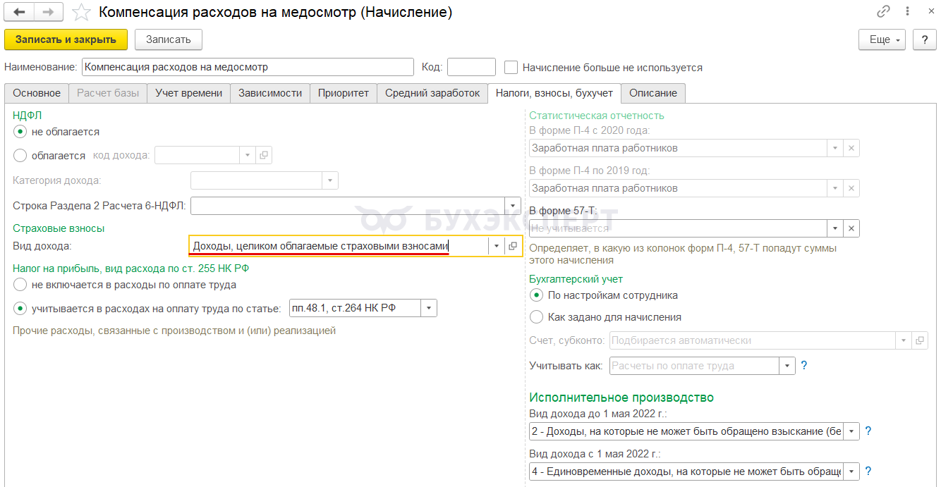The width and height of the screenshot is (941, 487).
Task: Expand the Категория дохода dropdown
Action: pos(330,180)
